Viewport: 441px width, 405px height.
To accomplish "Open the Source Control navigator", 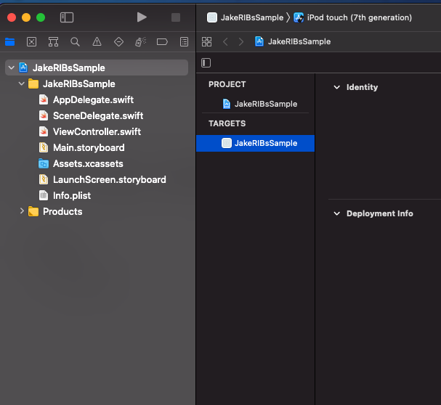I will point(31,42).
